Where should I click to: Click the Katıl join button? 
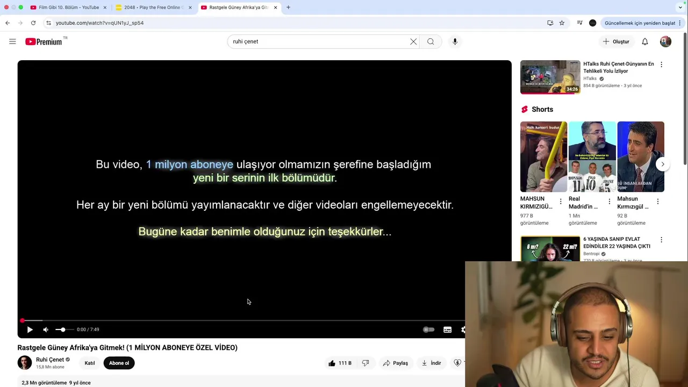tap(90, 363)
